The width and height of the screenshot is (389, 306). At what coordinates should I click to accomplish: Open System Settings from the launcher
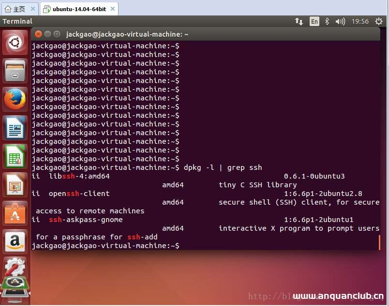tap(15, 267)
